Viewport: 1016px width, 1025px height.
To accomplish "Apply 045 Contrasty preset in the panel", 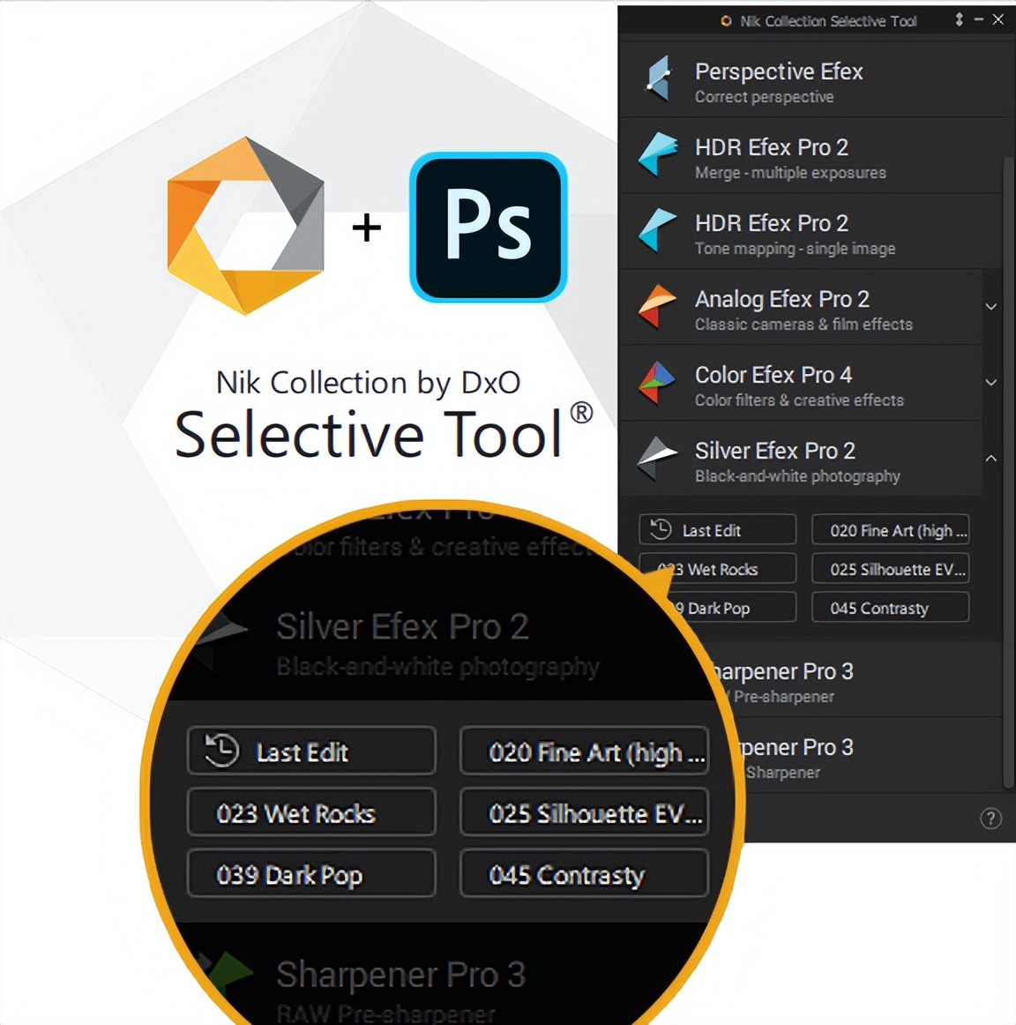I will [x=890, y=607].
